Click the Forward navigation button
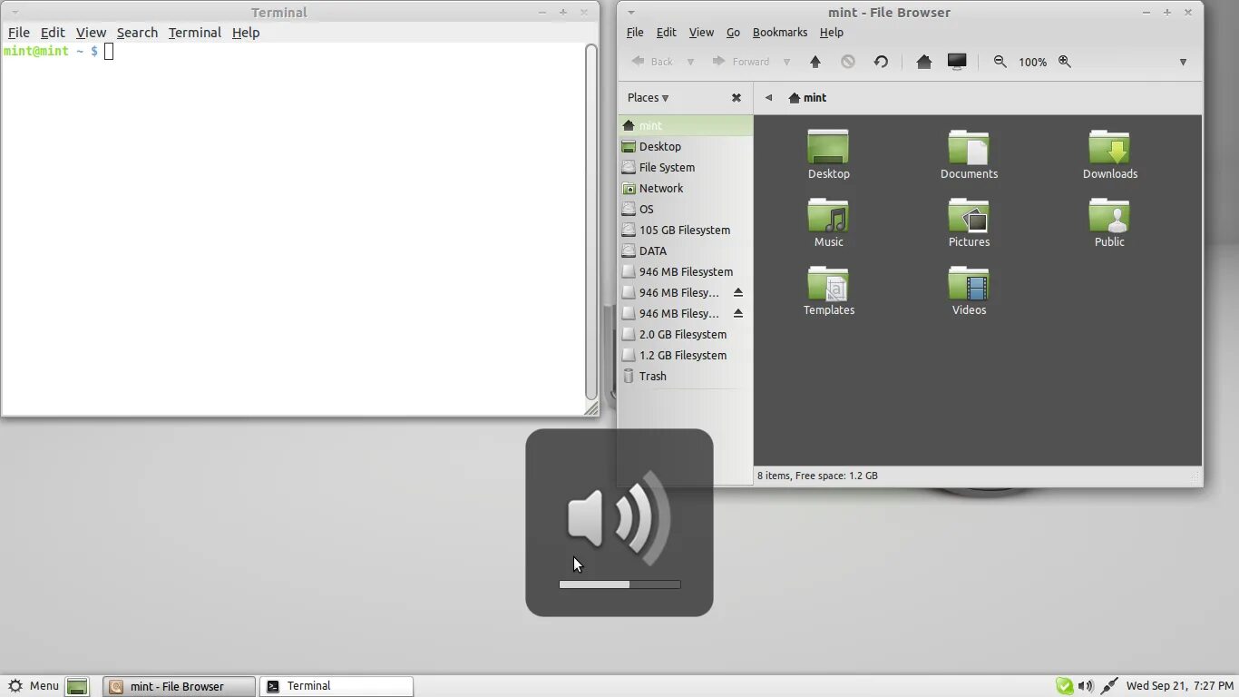 click(741, 62)
